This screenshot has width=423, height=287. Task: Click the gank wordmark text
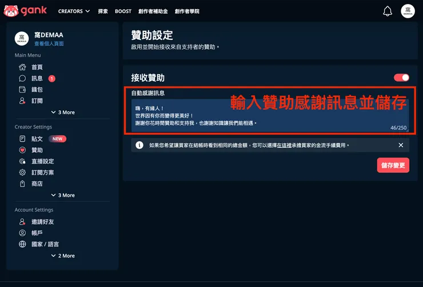34,11
